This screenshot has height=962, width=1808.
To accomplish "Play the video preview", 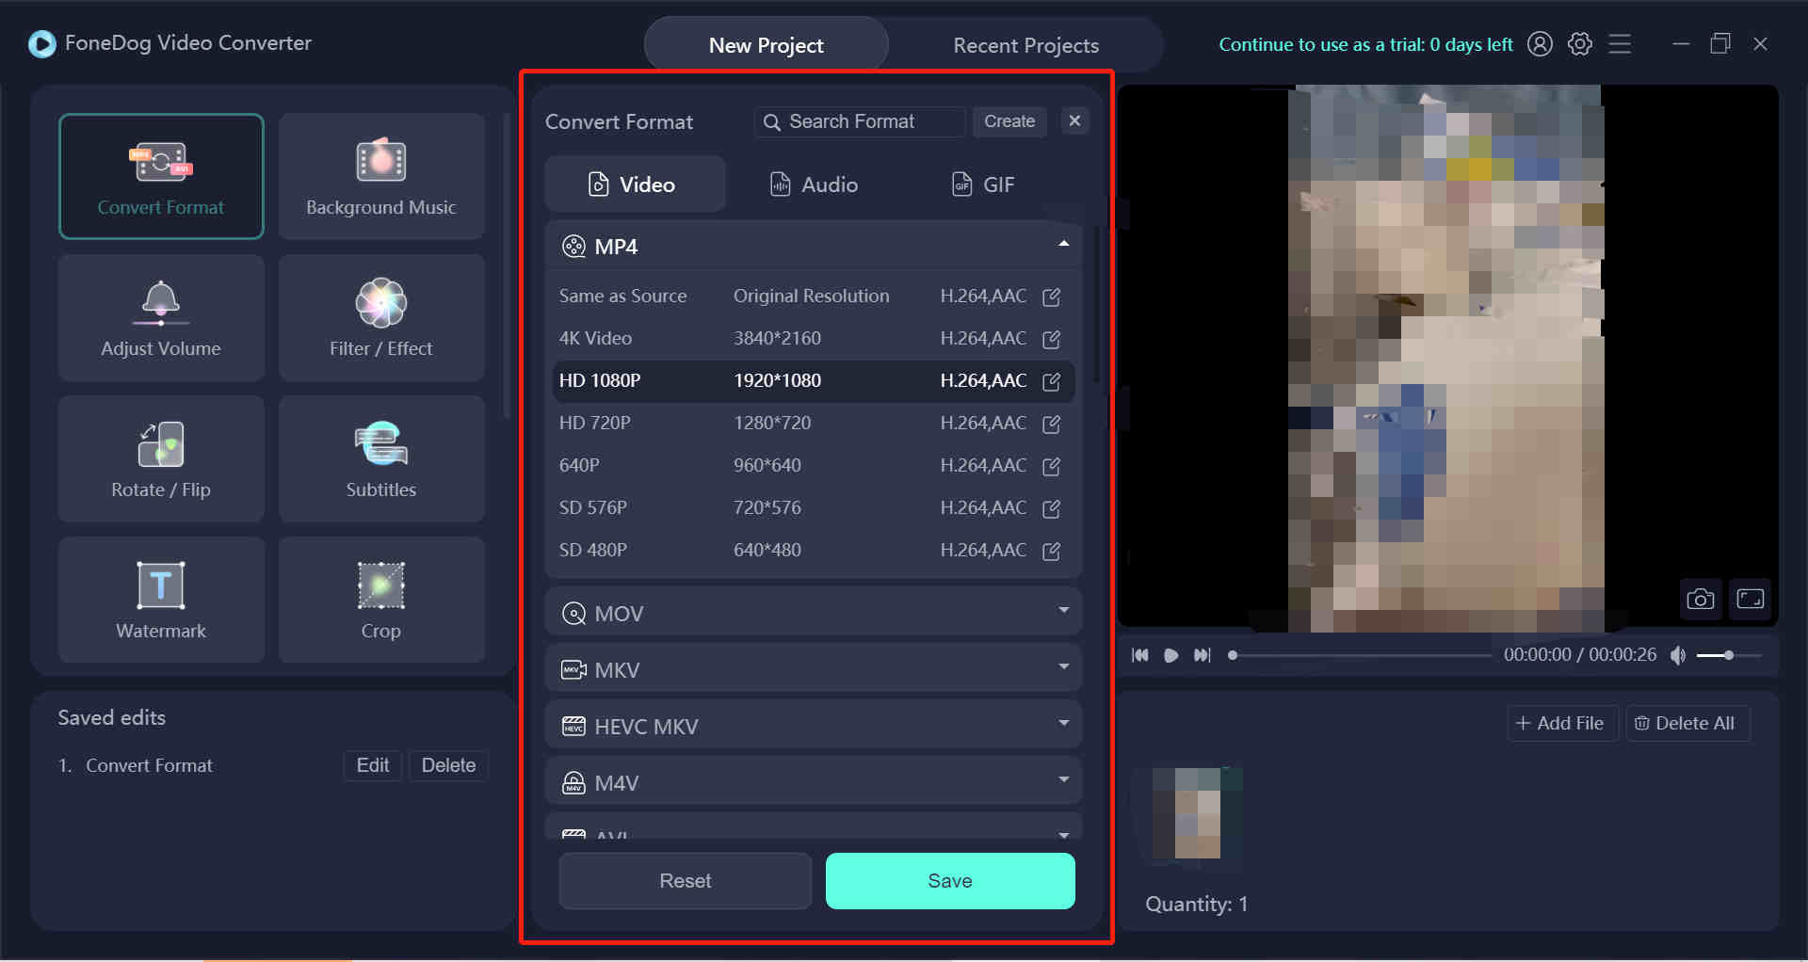I will coord(1170,655).
